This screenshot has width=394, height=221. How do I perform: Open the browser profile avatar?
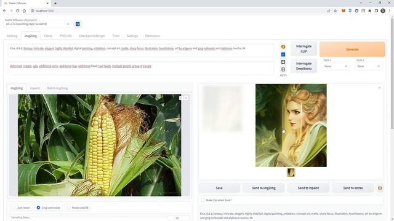[383, 11]
